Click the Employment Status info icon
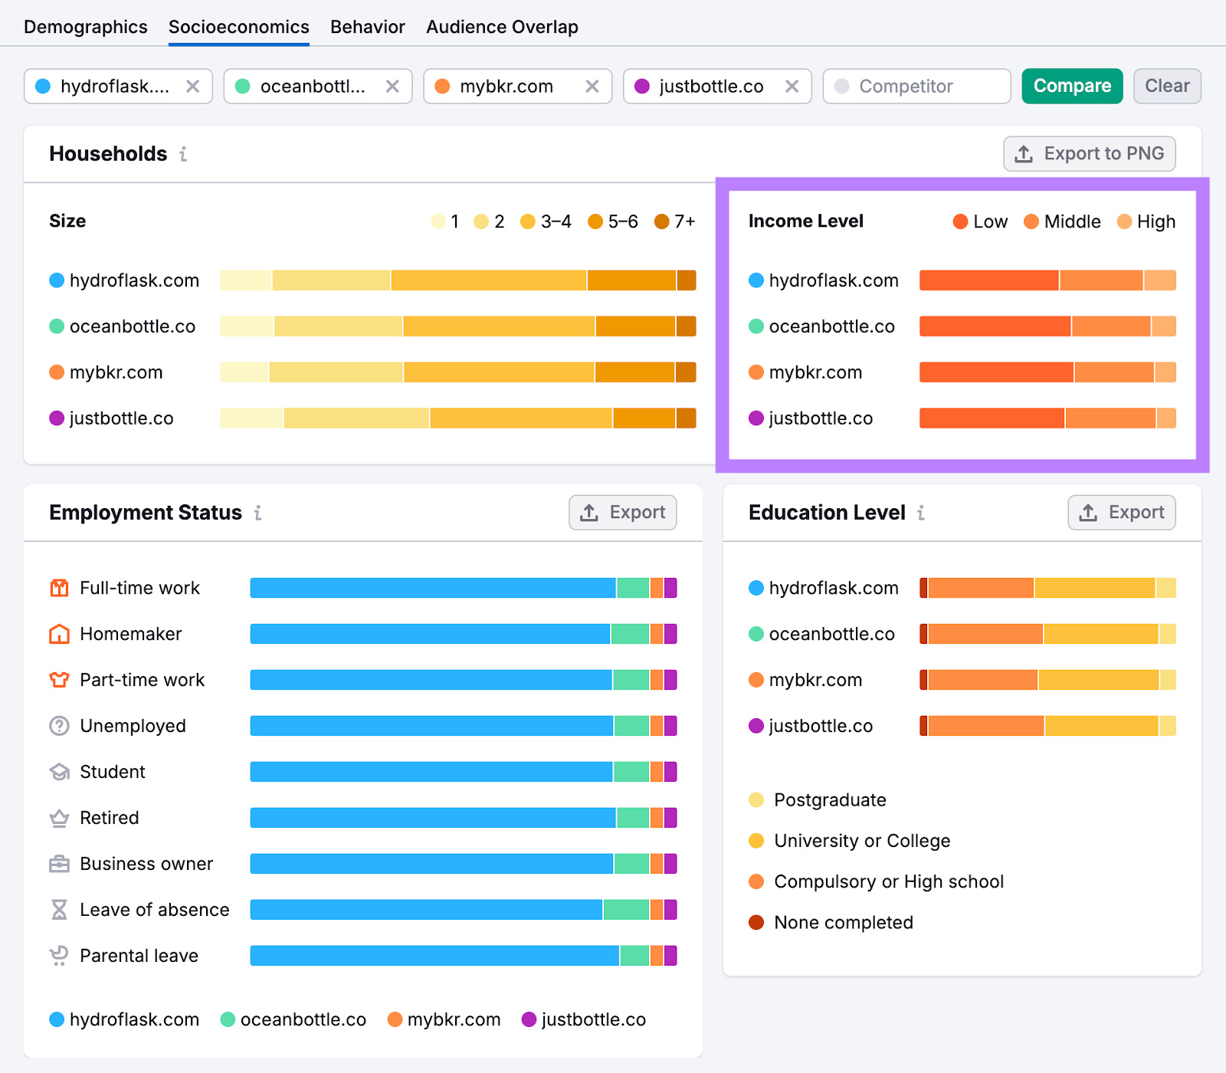The image size is (1226, 1073). pyautogui.click(x=258, y=513)
